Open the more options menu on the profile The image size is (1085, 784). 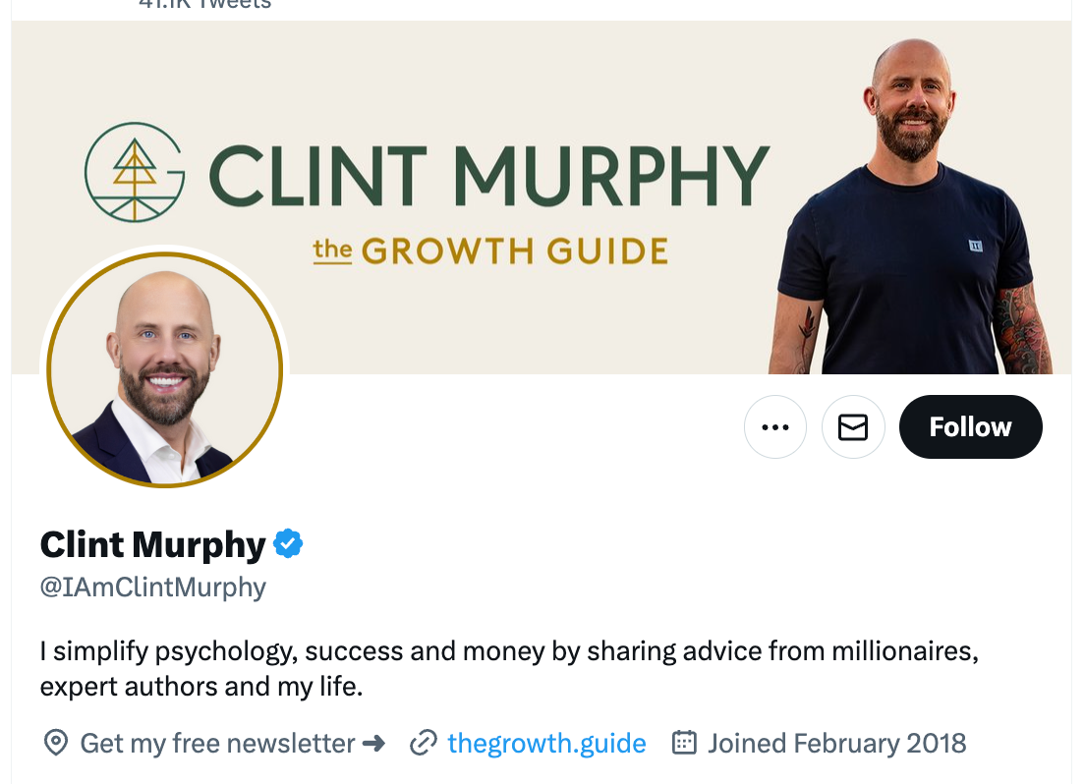(775, 426)
